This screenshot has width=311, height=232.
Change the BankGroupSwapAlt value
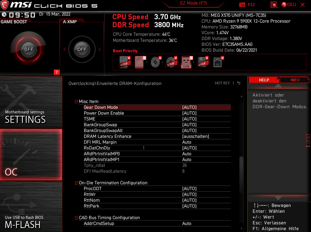[x=189, y=131]
